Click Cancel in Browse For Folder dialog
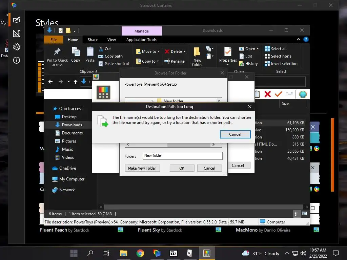This screenshot has width=347, height=260. point(209,168)
